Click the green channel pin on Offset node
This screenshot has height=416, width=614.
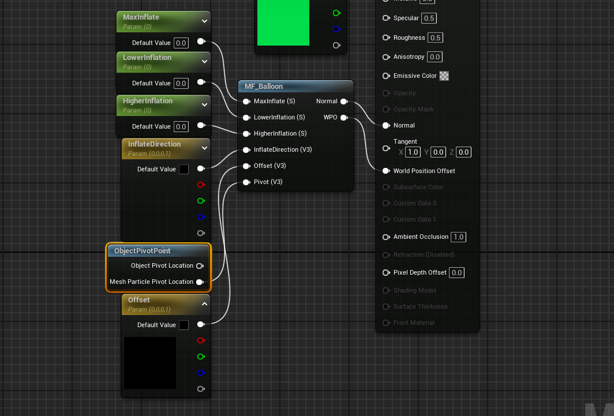click(x=201, y=357)
